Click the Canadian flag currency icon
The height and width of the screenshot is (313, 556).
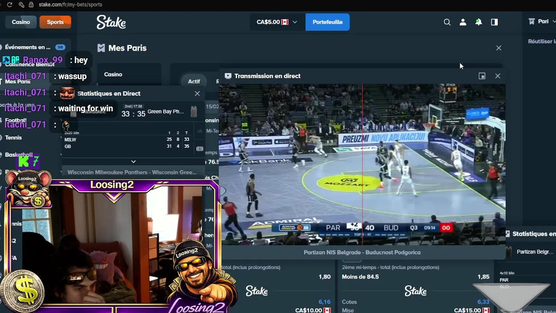click(285, 22)
